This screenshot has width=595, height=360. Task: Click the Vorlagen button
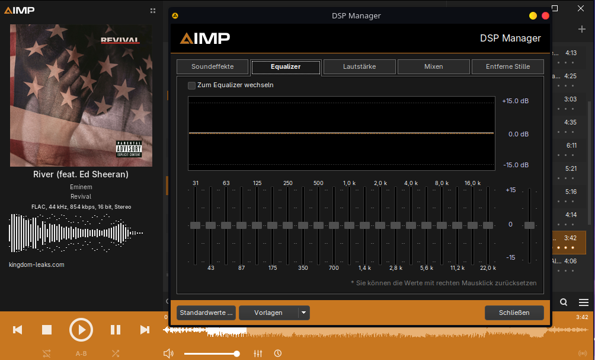click(268, 313)
